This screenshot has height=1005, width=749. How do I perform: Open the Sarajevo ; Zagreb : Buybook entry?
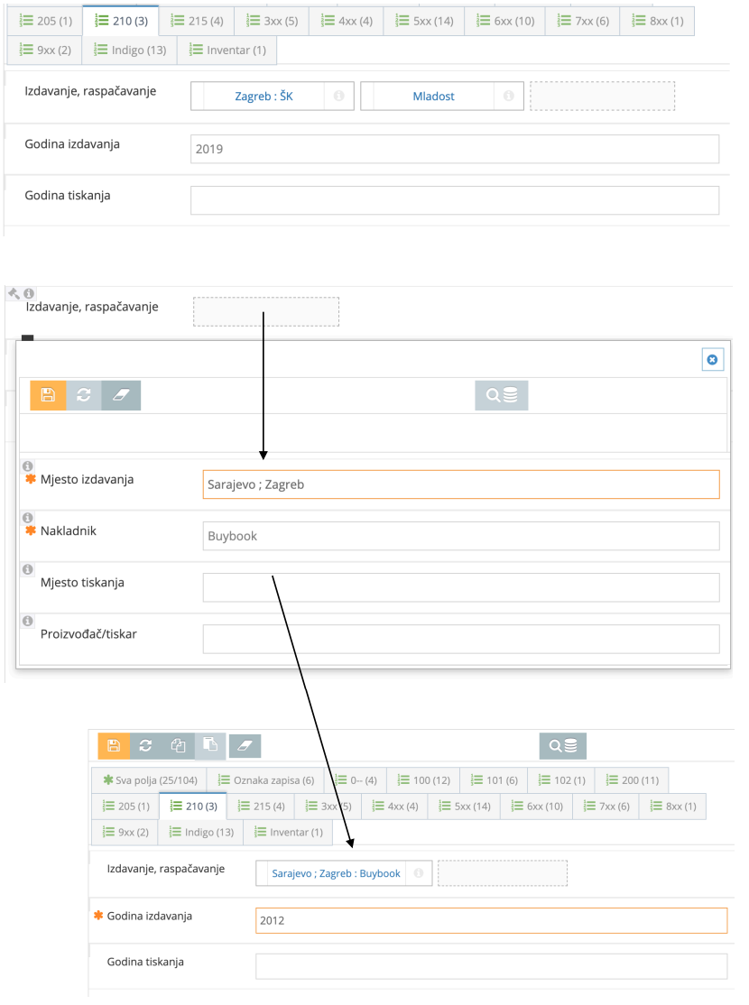point(336,873)
